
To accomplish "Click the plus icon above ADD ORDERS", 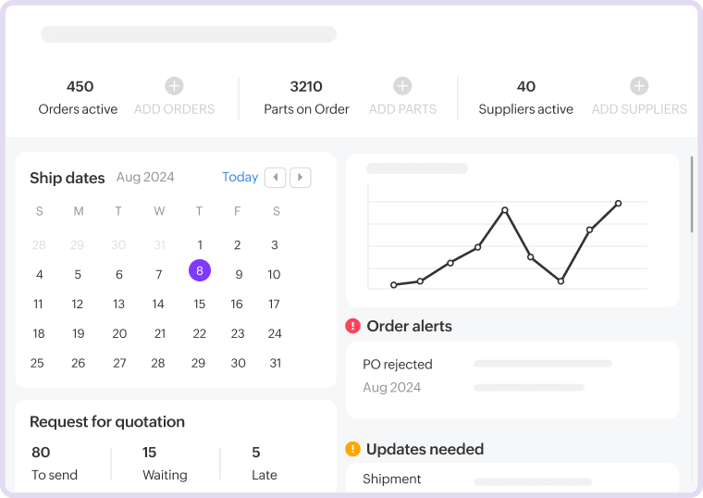I will tap(174, 86).
